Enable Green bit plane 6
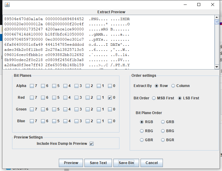The height and width of the screenshot is (171, 222). click(x=43, y=109)
